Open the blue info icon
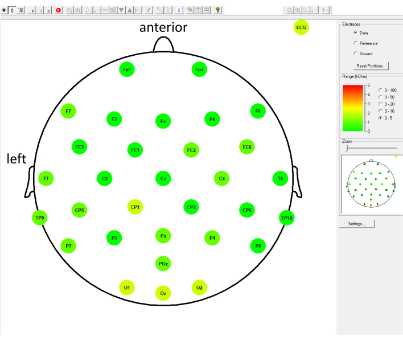Image resolution: width=403 pixels, height=341 pixels. pyautogui.click(x=179, y=10)
